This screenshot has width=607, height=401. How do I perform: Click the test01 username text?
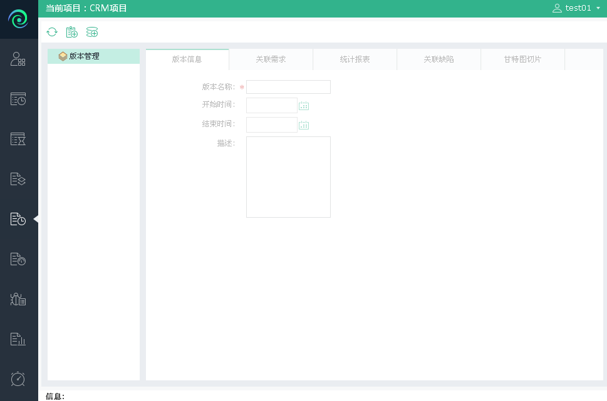[578, 8]
